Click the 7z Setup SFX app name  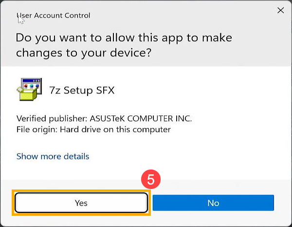[x=82, y=90]
